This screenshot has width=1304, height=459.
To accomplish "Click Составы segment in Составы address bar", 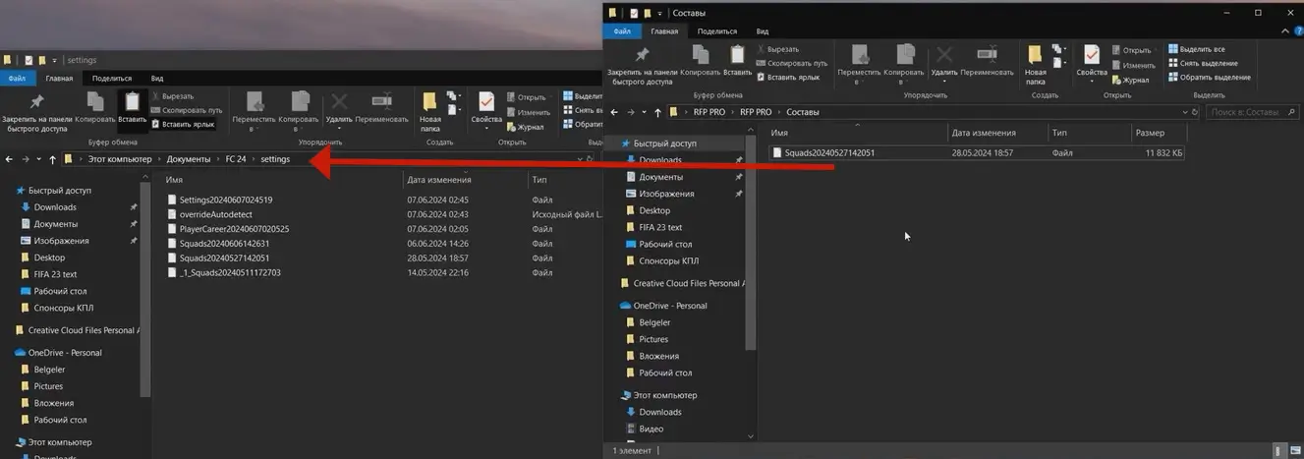I will pos(803,112).
